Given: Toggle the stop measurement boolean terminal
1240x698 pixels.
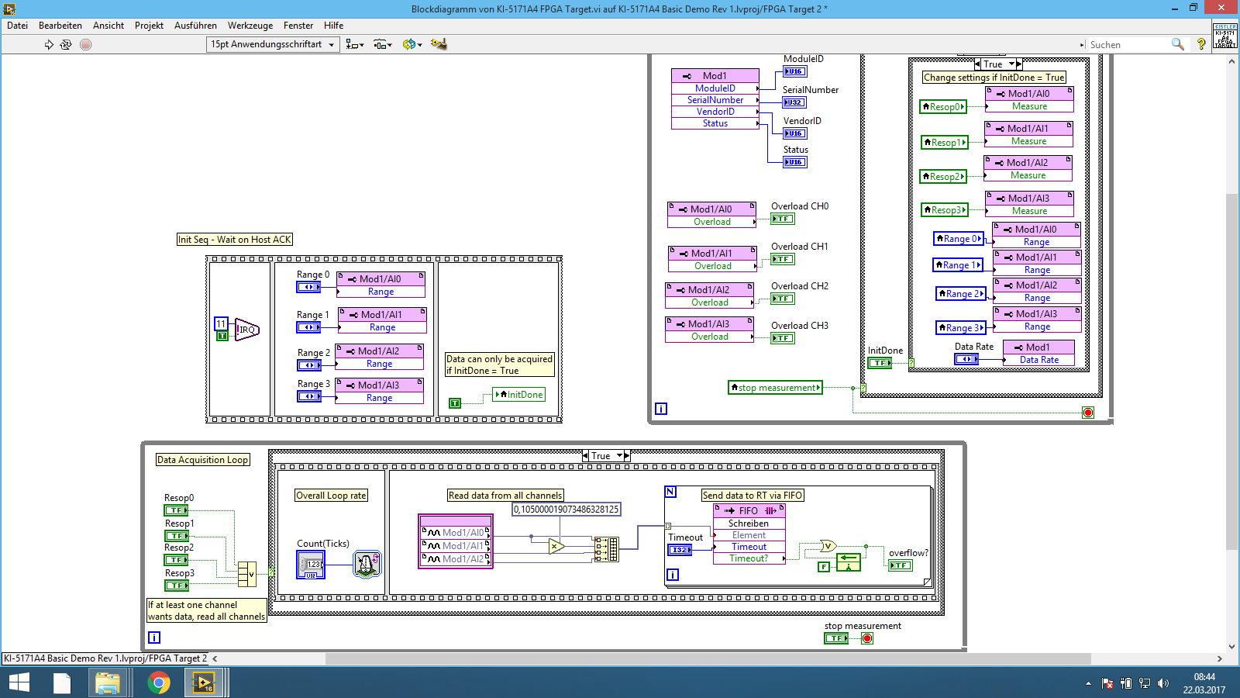Looking at the screenshot, I should pyautogui.click(x=835, y=638).
